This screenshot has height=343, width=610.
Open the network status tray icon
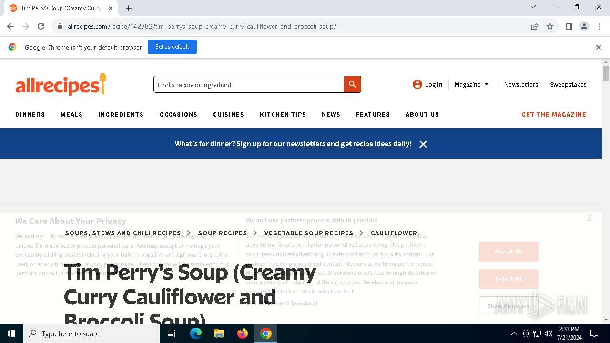[x=537, y=333]
